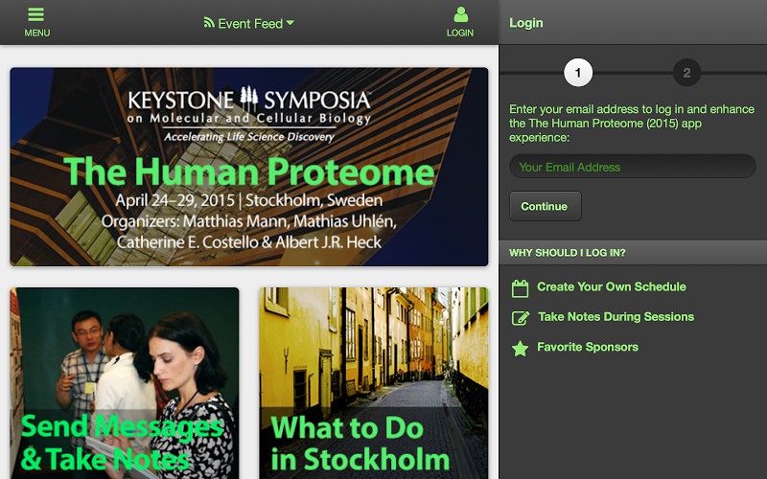Click the RSS feed icon beside Event Feed
767x479 pixels.
click(x=209, y=22)
